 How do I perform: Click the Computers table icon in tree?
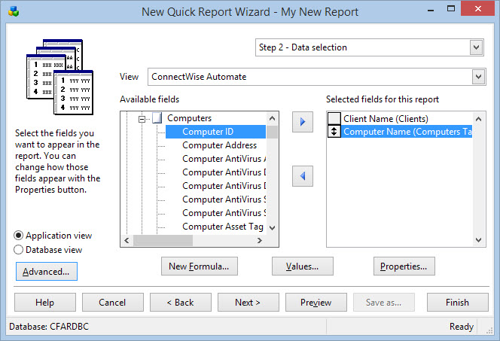(157, 118)
